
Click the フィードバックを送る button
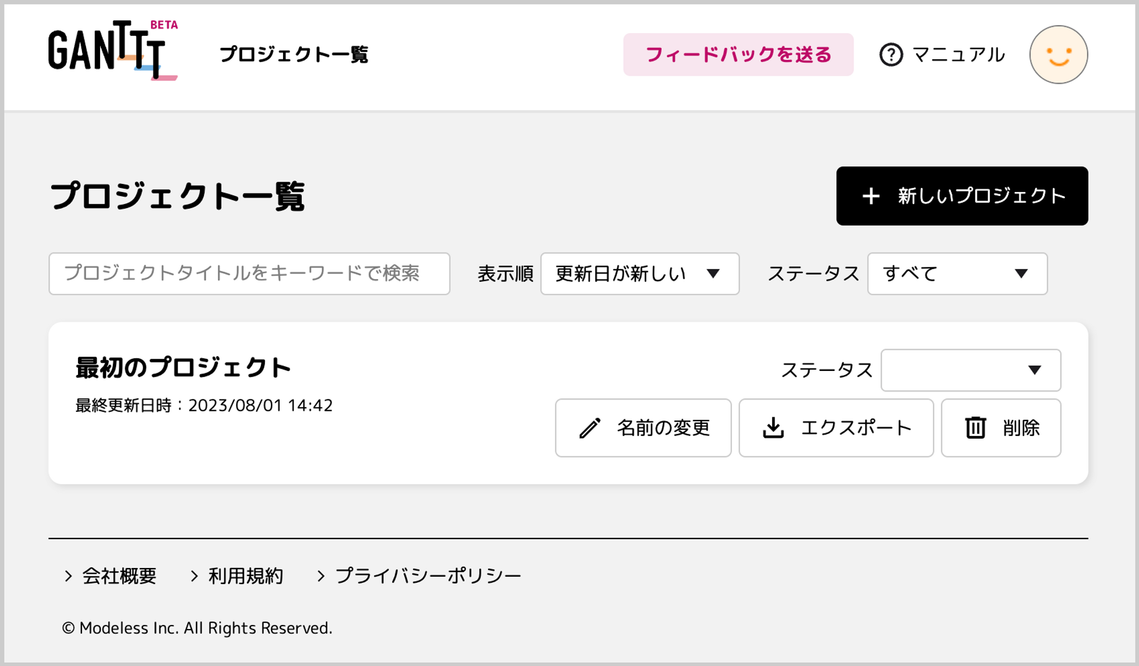(738, 55)
